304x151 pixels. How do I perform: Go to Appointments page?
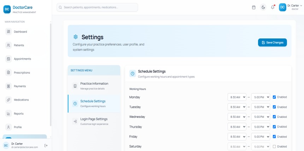click(22, 59)
